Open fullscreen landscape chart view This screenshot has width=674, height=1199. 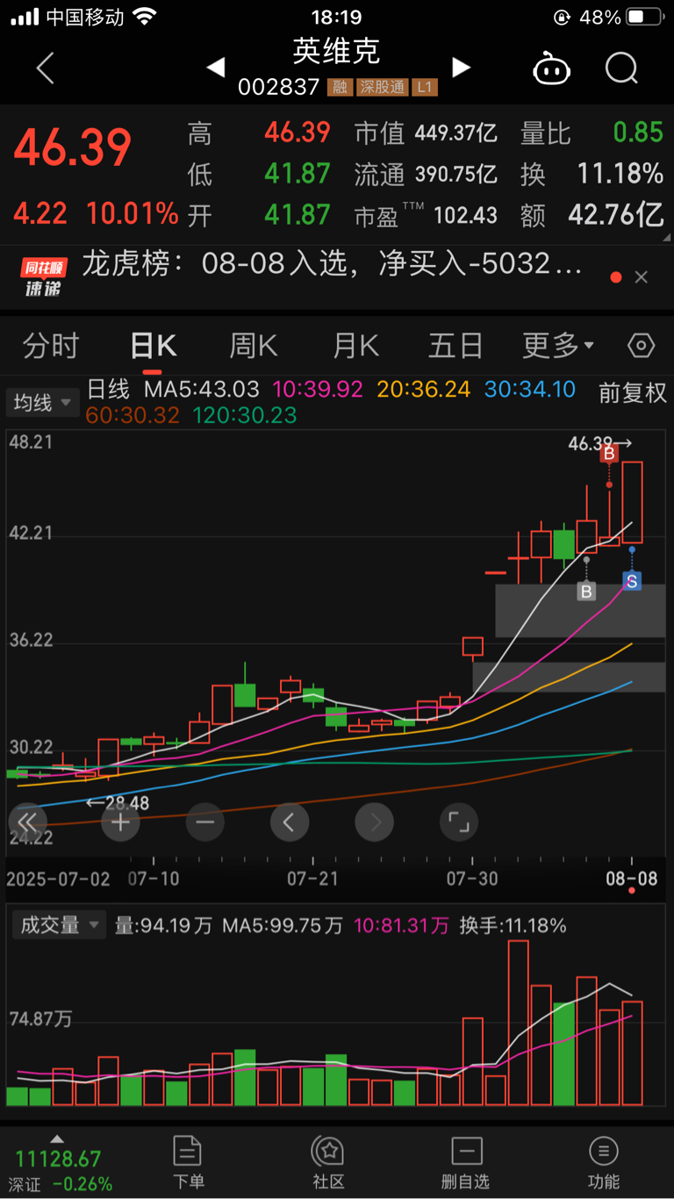coord(458,822)
